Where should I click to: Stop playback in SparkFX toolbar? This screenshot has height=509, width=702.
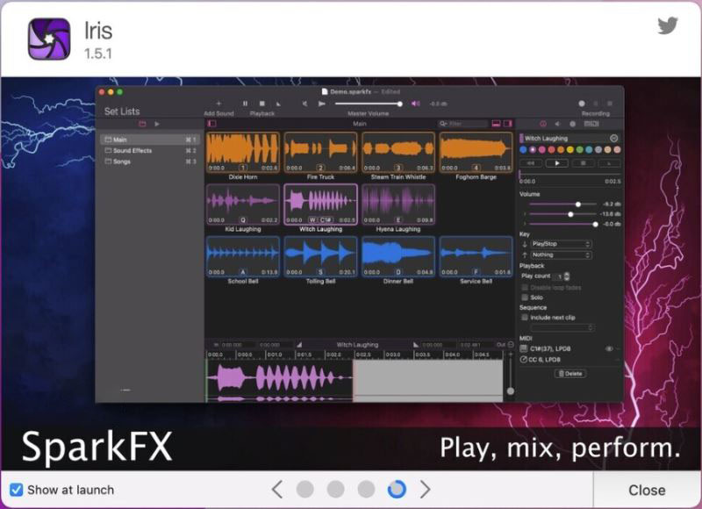(x=261, y=104)
